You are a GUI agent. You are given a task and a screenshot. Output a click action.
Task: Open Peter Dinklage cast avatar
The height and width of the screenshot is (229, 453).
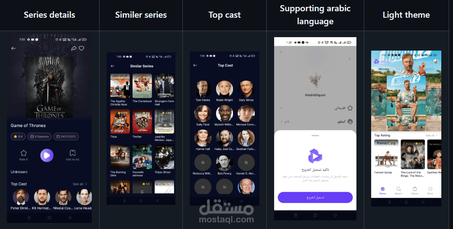(21, 197)
